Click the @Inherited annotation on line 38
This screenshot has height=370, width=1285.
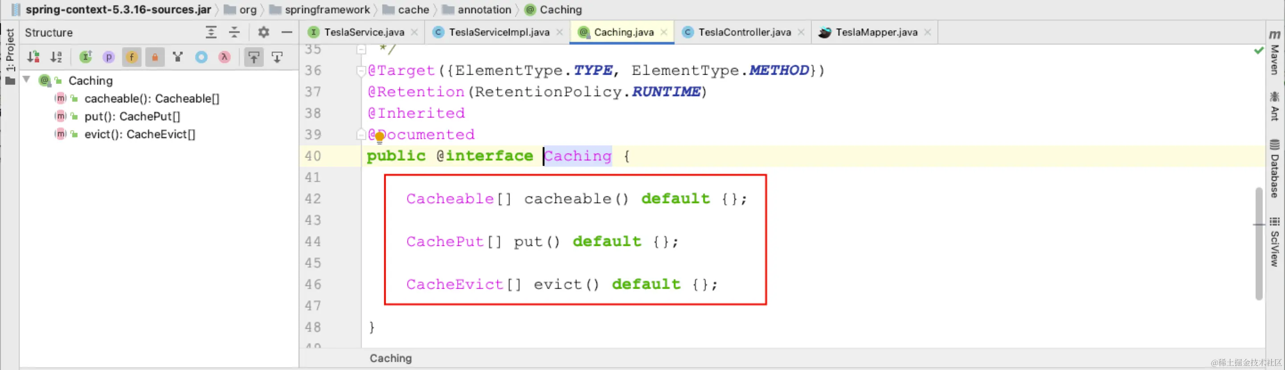click(416, 113)
